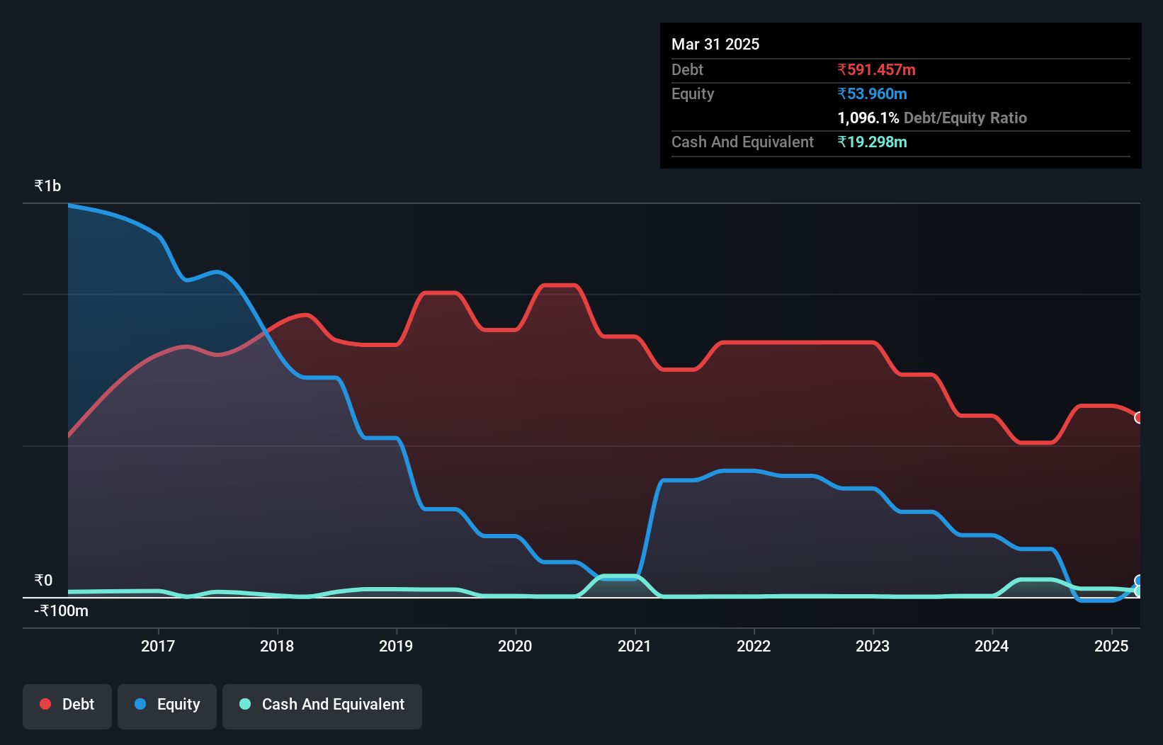Click the 2022 x-axis label
Image resolution: width=1163 pixels, height=745 pixels.
(x=754, y=646)
